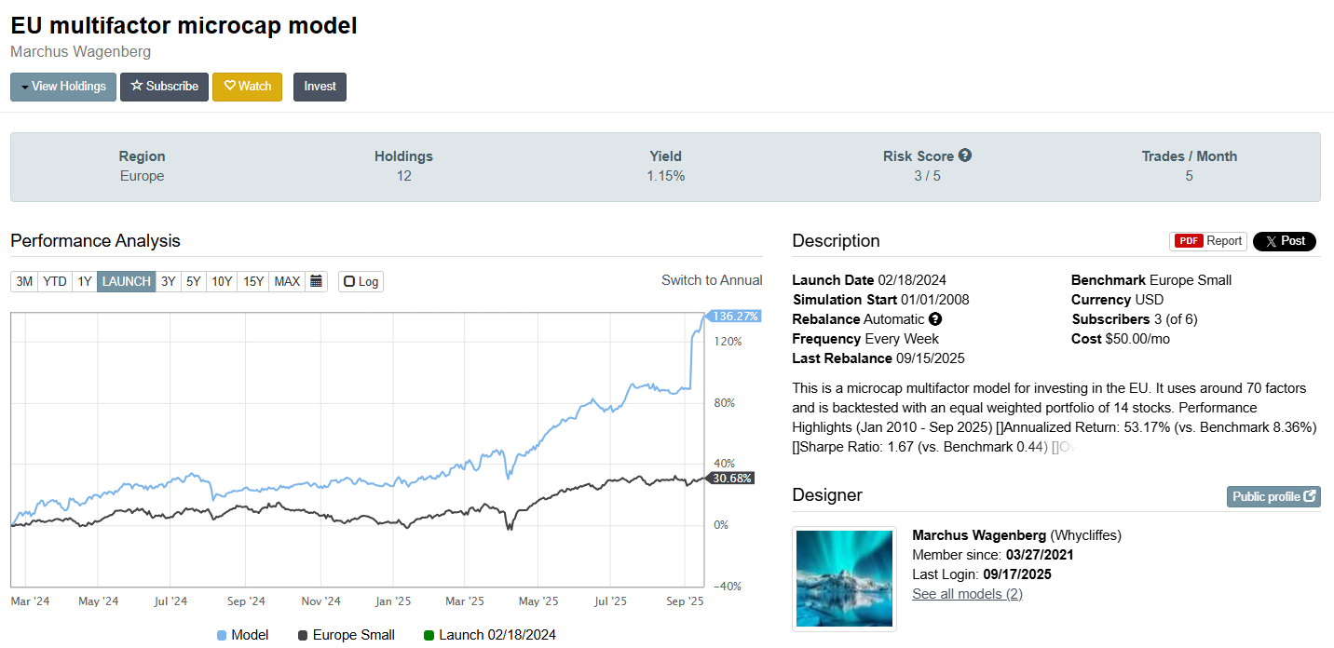The height and width of the screenshot is (648, 1334).
Task: Select the 3M time range
Action: click(x=24, y=281)
